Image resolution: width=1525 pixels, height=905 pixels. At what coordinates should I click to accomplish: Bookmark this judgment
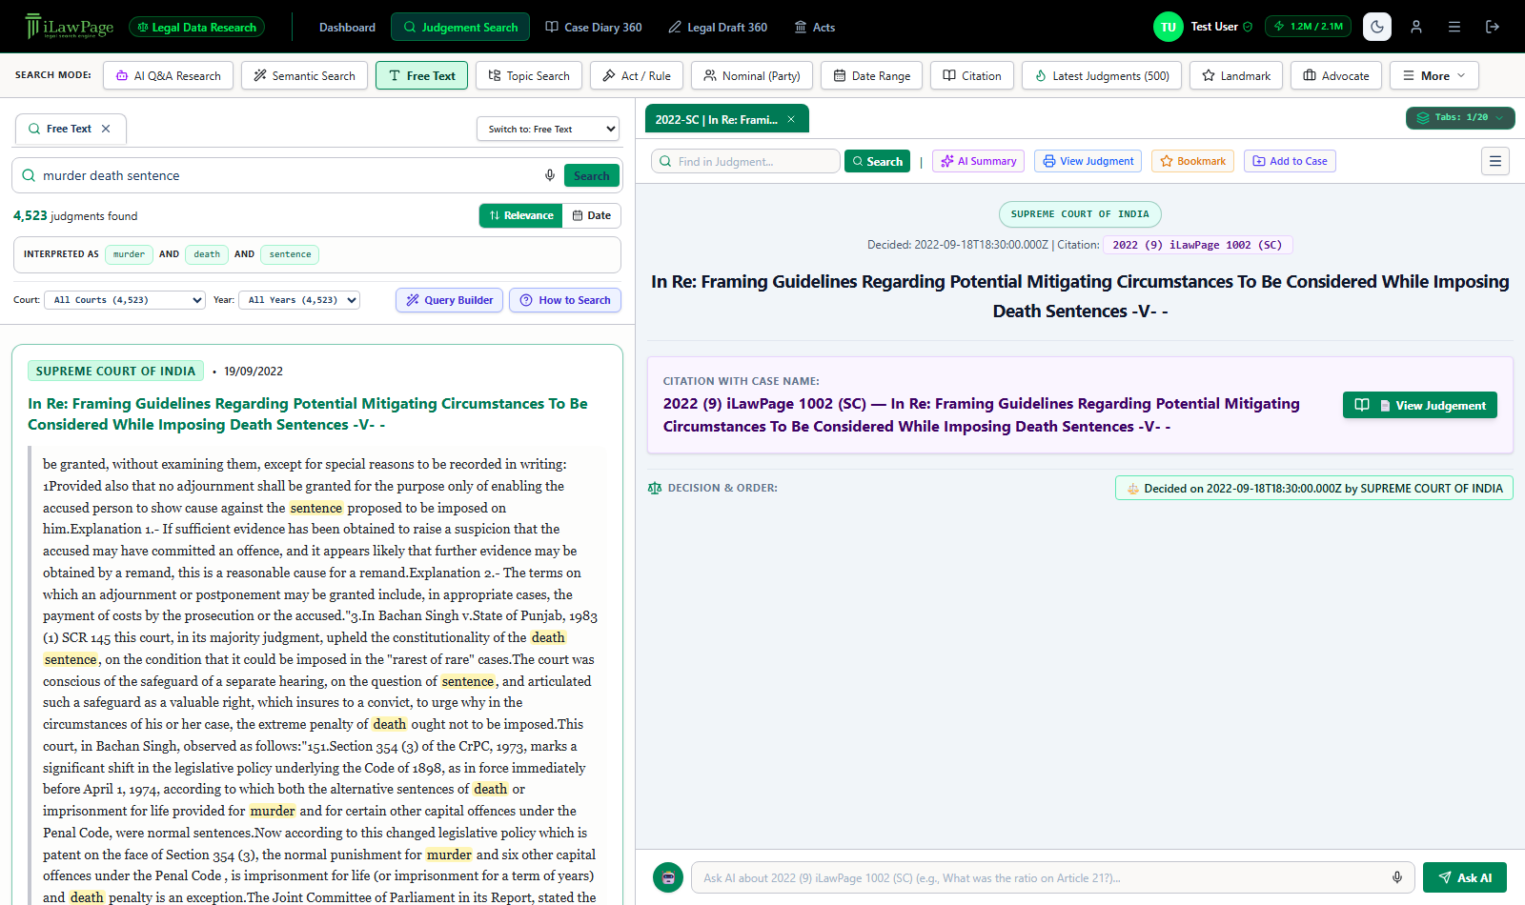coord(1192,161)
